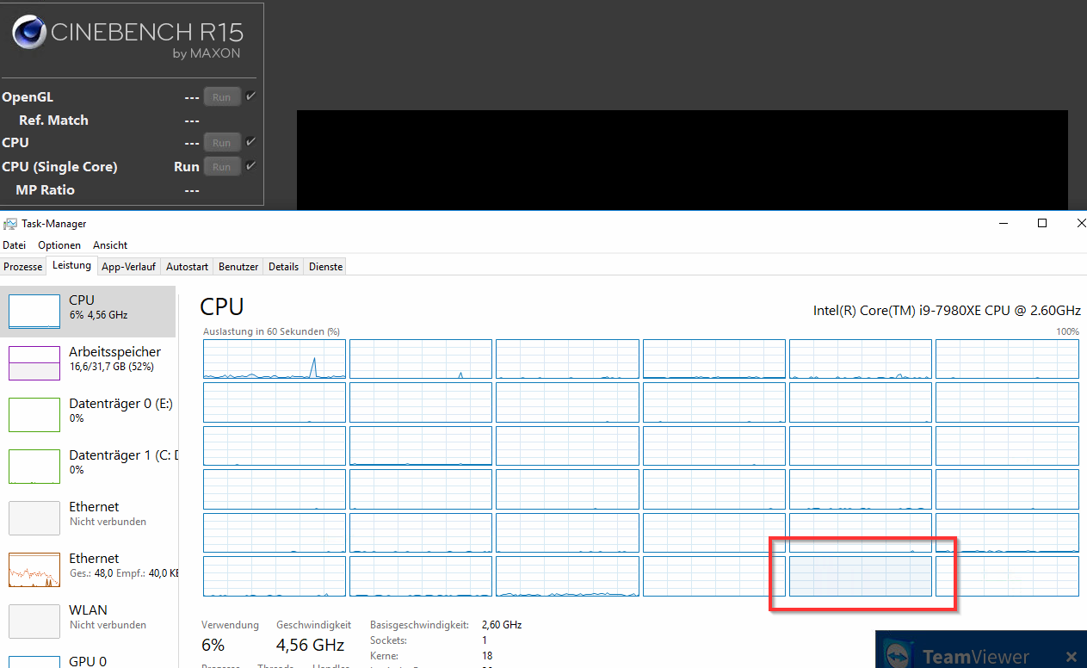Click the Run button for CPU test
Screen dimensions: 1087x668
point(222,143)
